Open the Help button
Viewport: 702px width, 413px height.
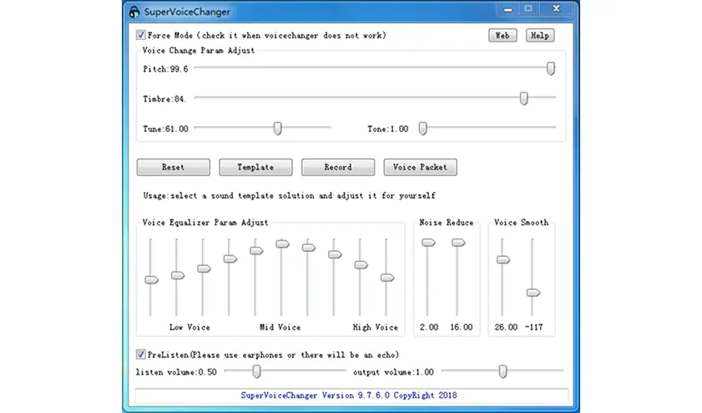(540, 35)
